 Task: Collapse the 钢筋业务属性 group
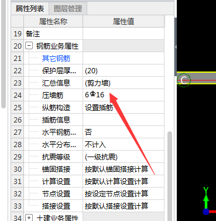click(29, 46)
